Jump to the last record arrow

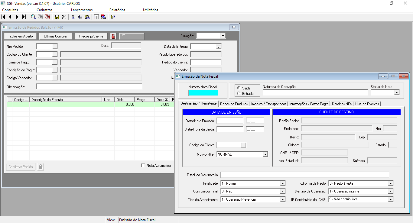coord(24,17)
